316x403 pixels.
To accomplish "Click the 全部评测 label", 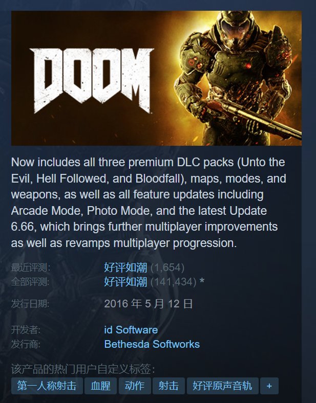I will pyautogui.click(x=30, y=282).
